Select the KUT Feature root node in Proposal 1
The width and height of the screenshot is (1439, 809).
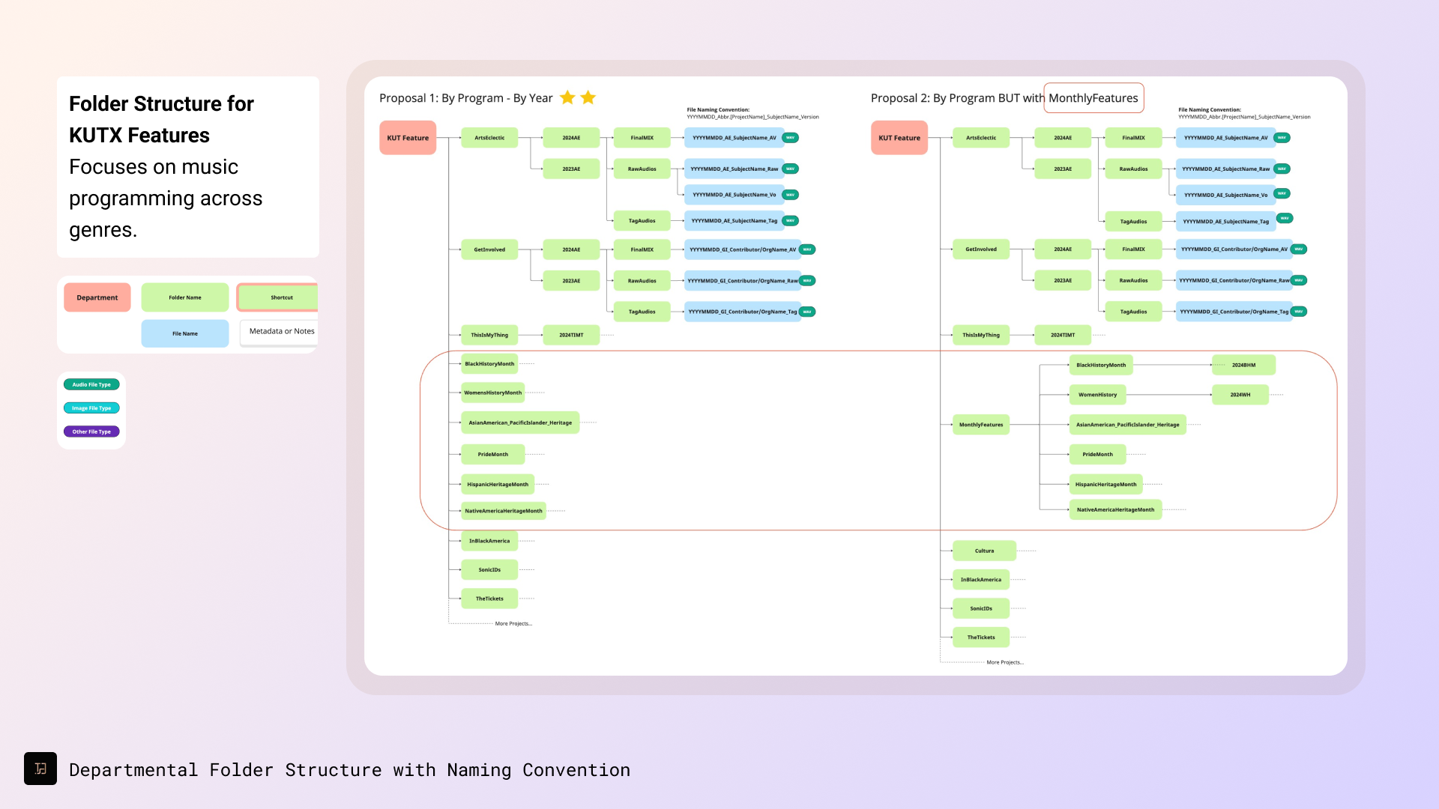coord(408,137)
